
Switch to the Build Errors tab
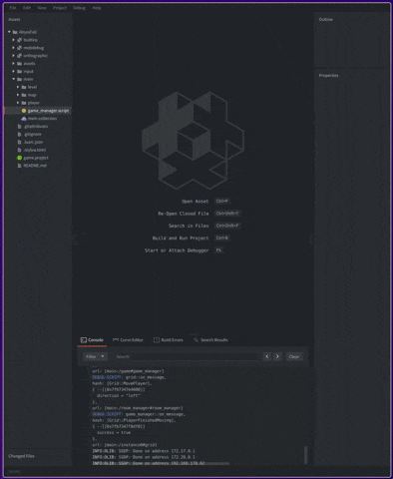pos(169,340)
